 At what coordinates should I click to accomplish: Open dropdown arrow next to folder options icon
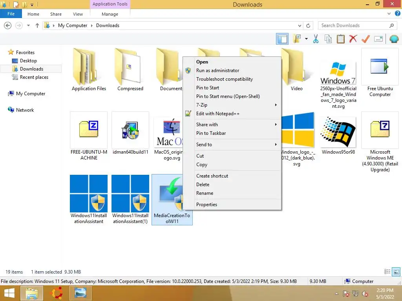(x=306, y=39)
